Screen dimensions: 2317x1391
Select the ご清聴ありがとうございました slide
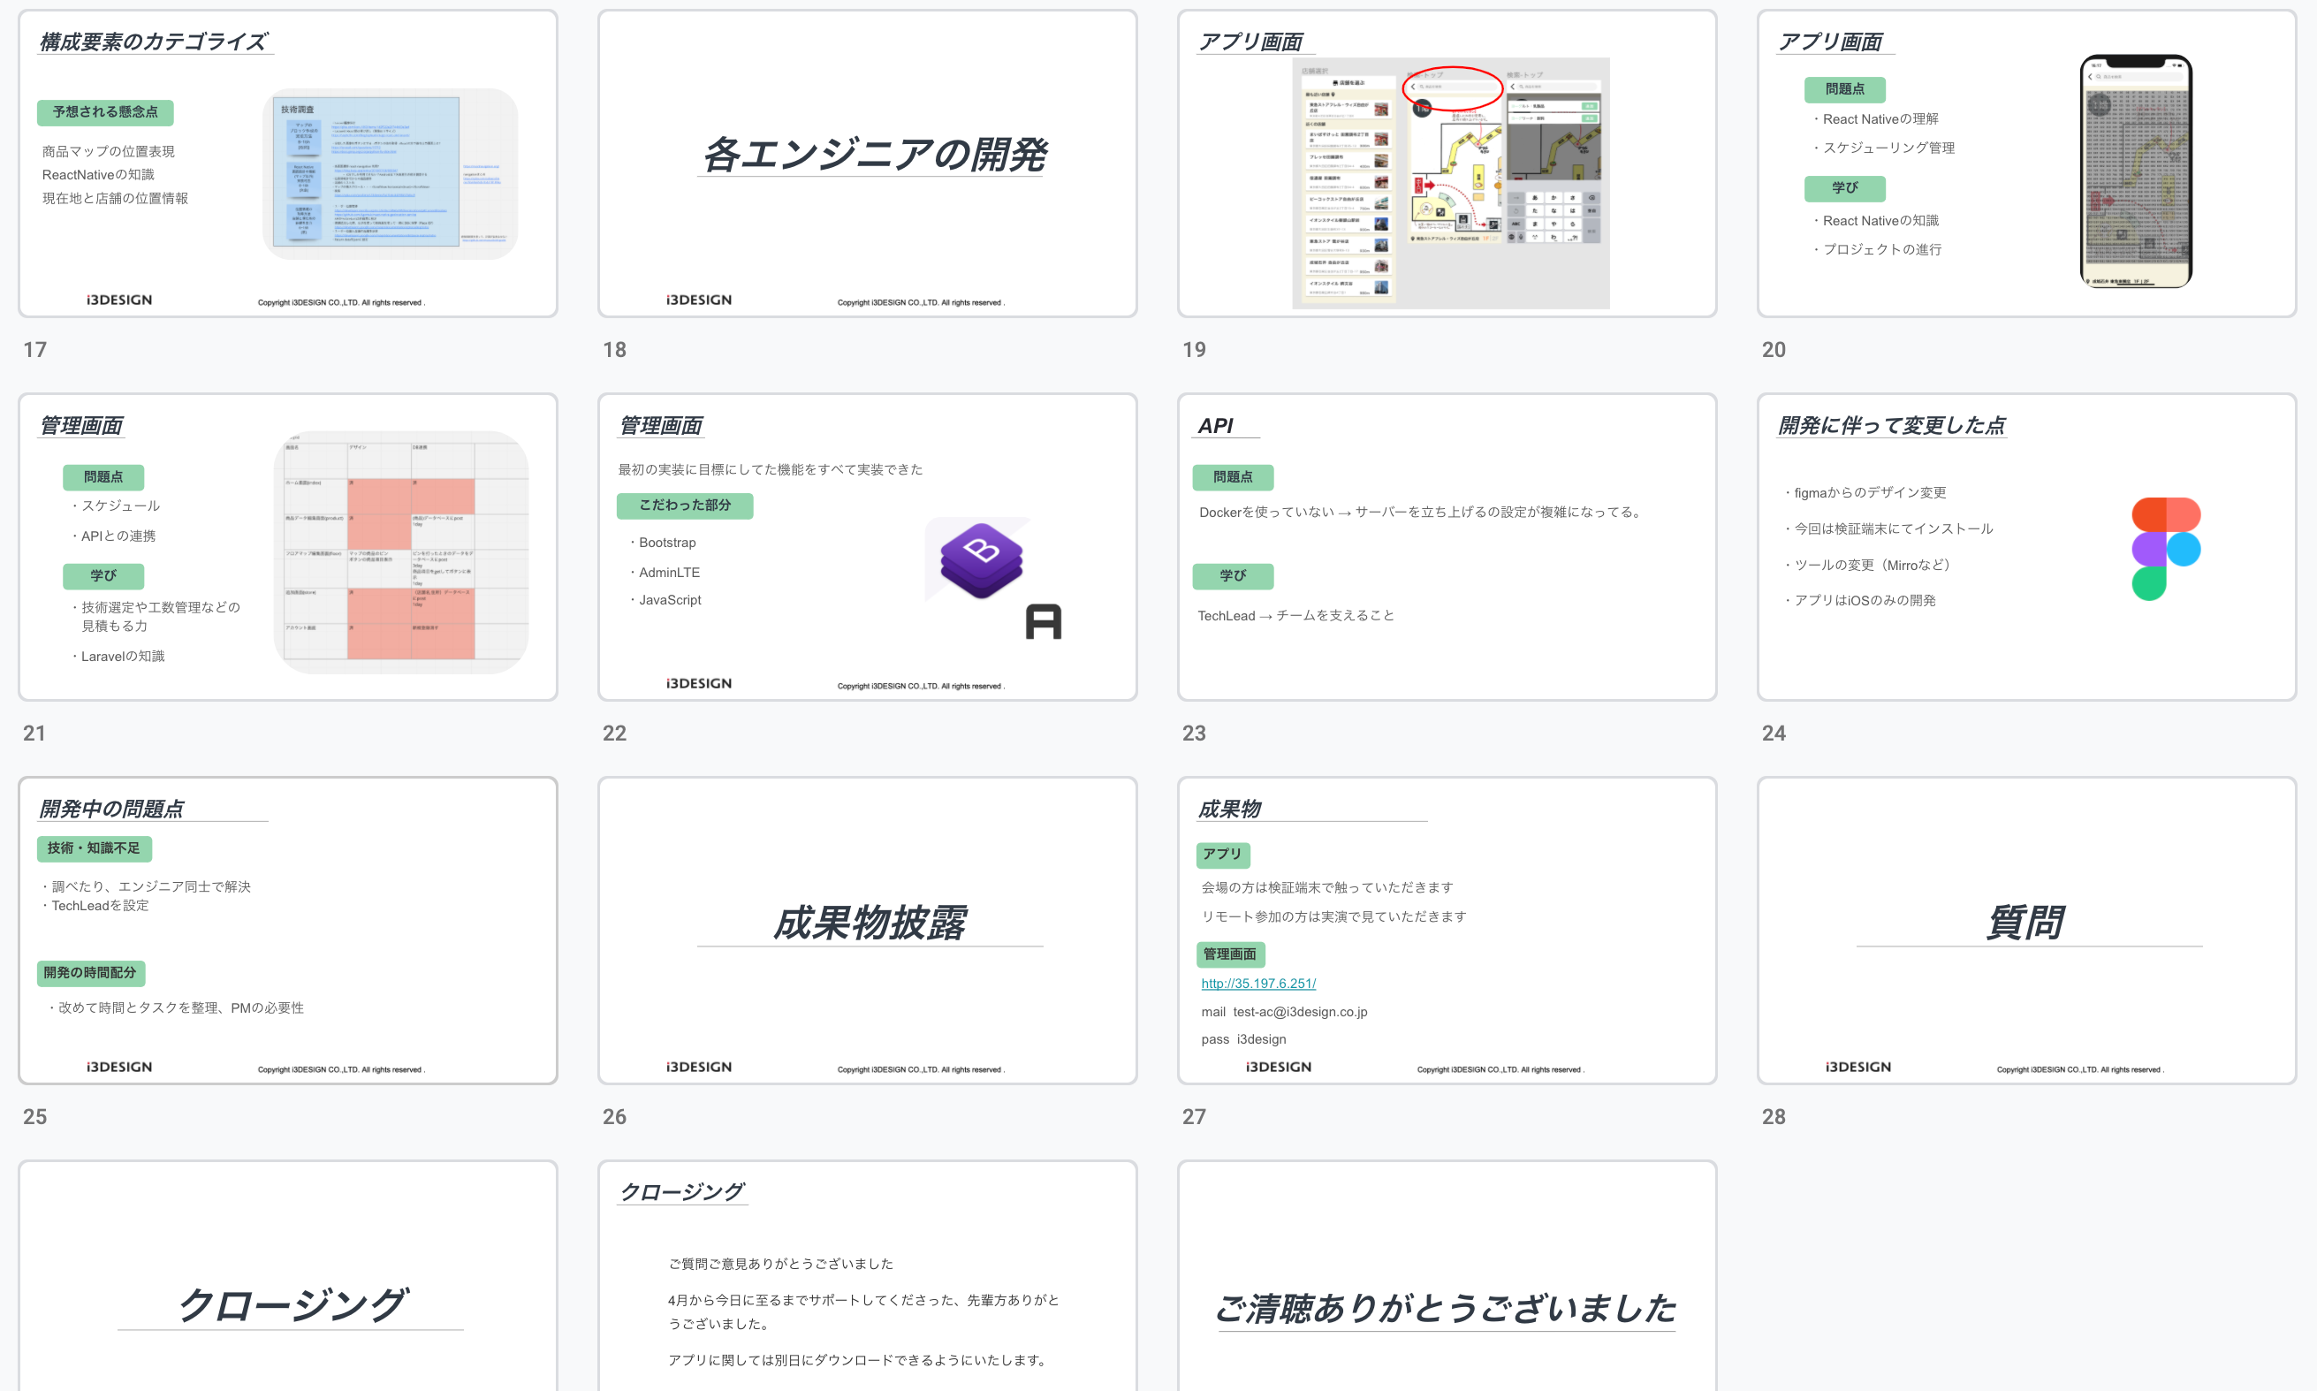click(1447, 1276)
